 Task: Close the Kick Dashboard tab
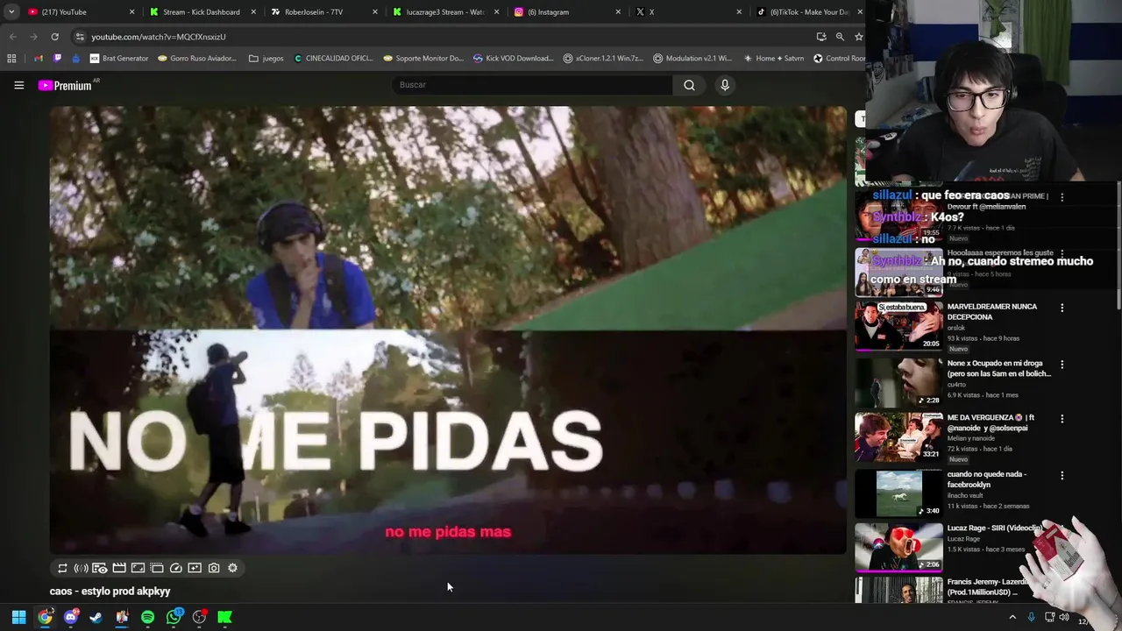(x=253, y=12)
